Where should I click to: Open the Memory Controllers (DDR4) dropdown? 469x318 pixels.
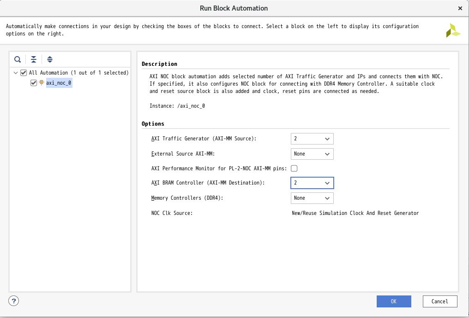pyautogui.click(x=312, y=198)
